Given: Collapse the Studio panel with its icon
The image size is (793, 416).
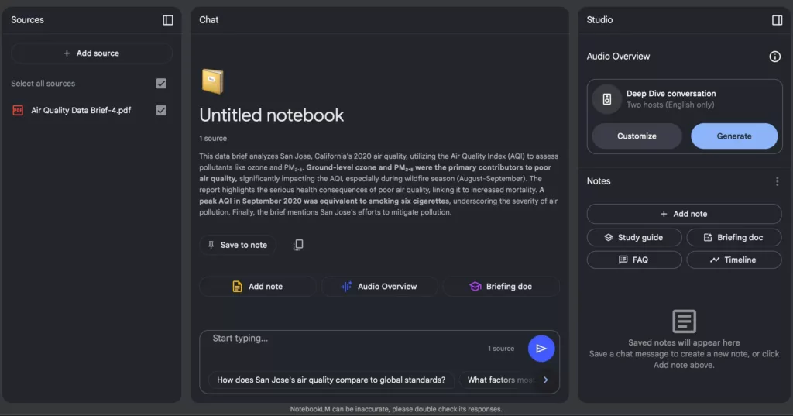Looking at the screenshot, I should [778, 20].
